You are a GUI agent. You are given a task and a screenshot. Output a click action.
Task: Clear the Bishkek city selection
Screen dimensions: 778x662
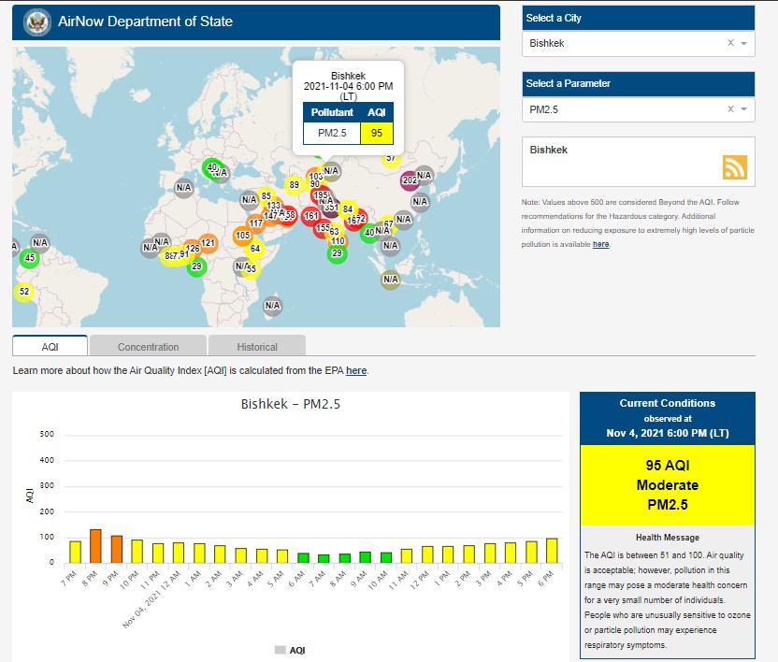coord(730,43)
